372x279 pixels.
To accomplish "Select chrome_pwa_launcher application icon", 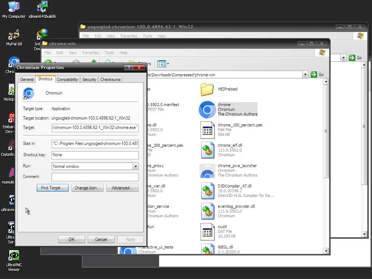I will click(207, 171).
